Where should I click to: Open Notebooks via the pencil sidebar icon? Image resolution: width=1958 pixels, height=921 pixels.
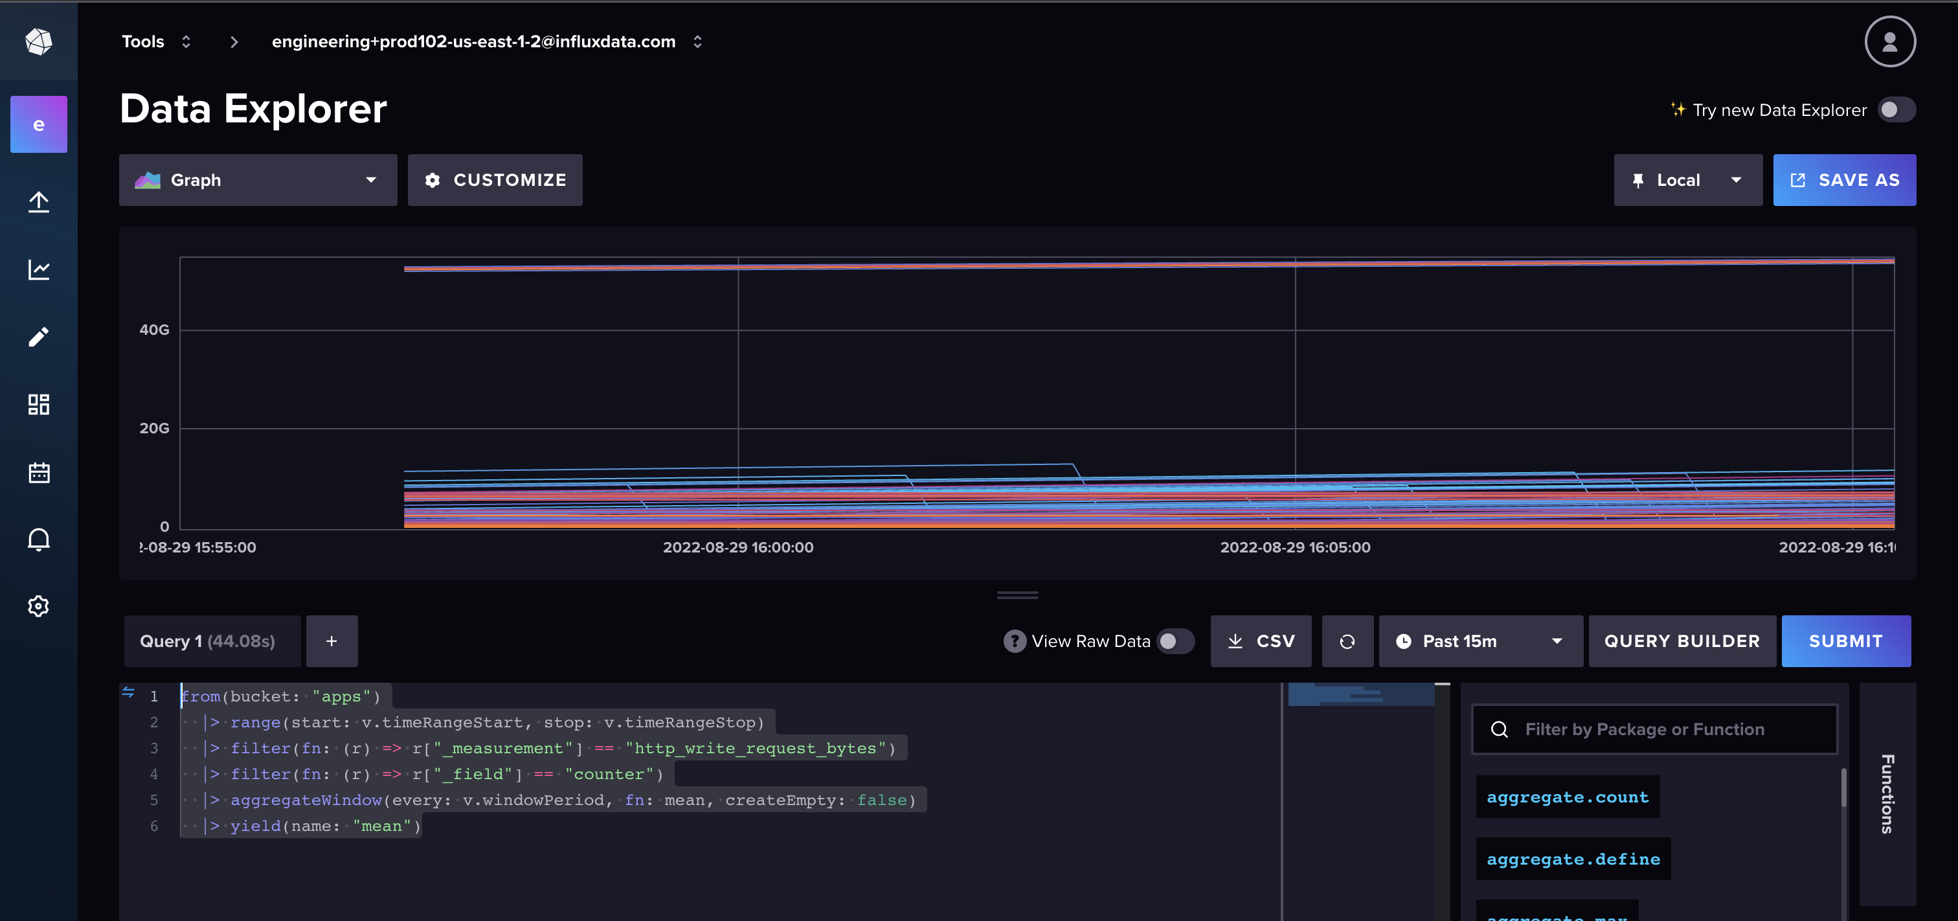tap(38, 337)
